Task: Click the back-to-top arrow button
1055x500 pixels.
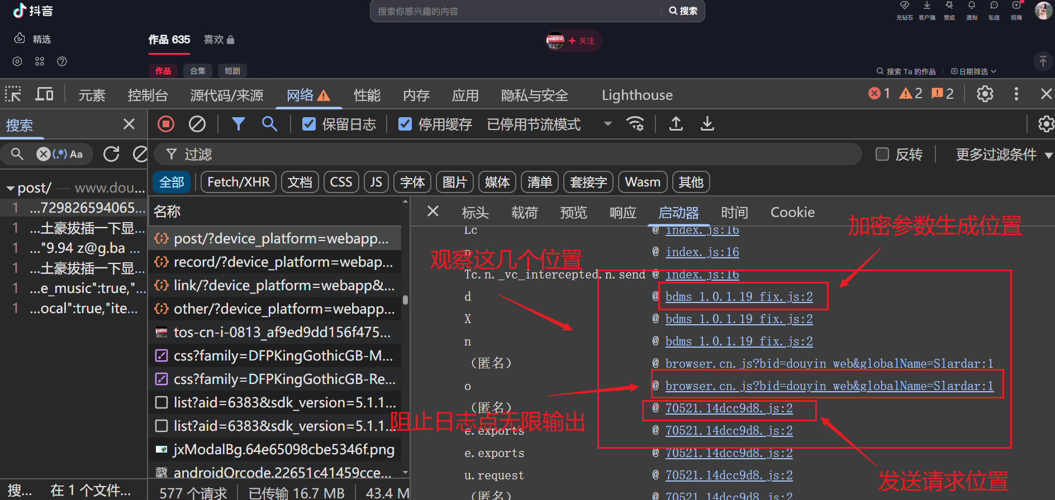Action: (x=1043, y=61)
